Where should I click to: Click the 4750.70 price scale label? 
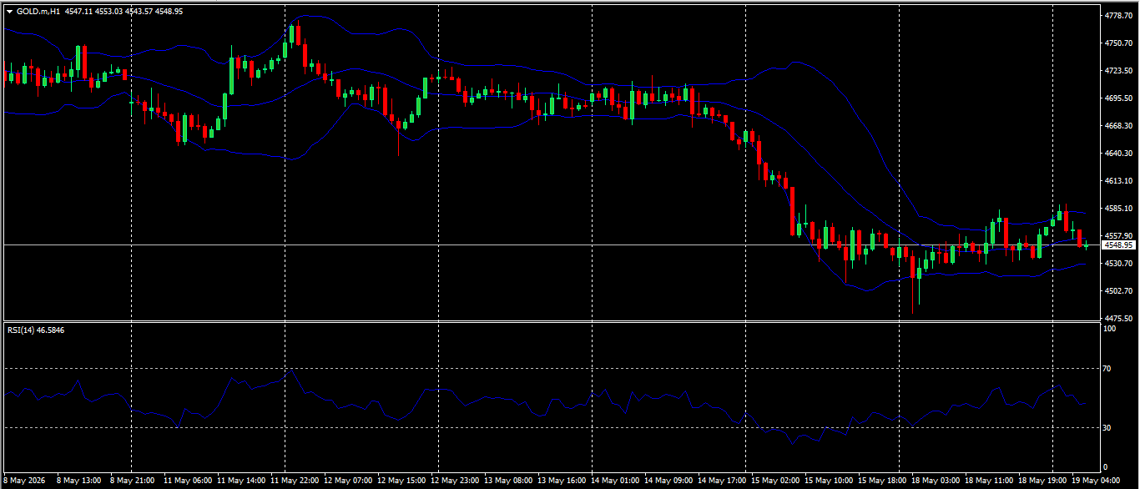[1117, 43]
